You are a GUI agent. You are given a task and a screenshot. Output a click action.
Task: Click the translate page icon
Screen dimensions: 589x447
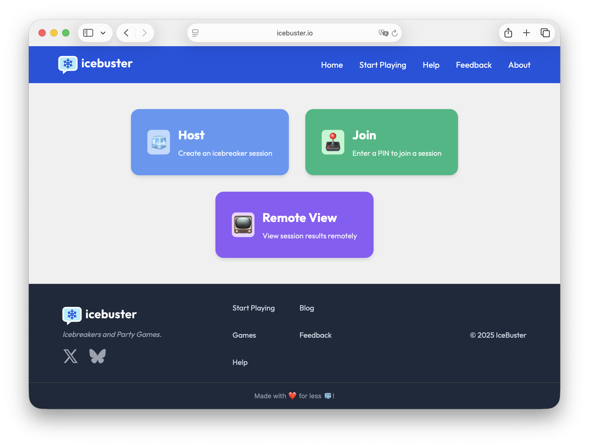coord(383,33)
